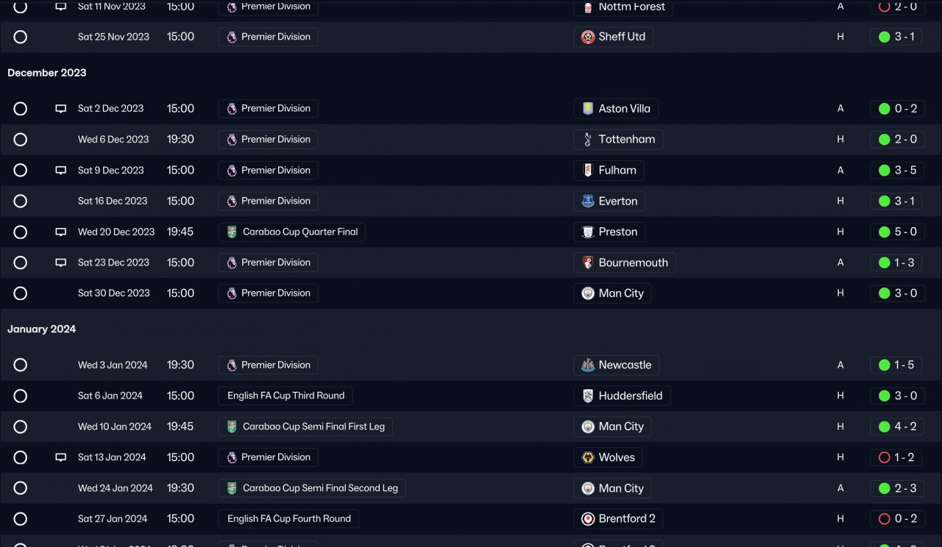The height and width of the screenshot is (547, 942).
Task: Select the radio circle for Sat 30 Dec fixture
Action: click(21, 293)
